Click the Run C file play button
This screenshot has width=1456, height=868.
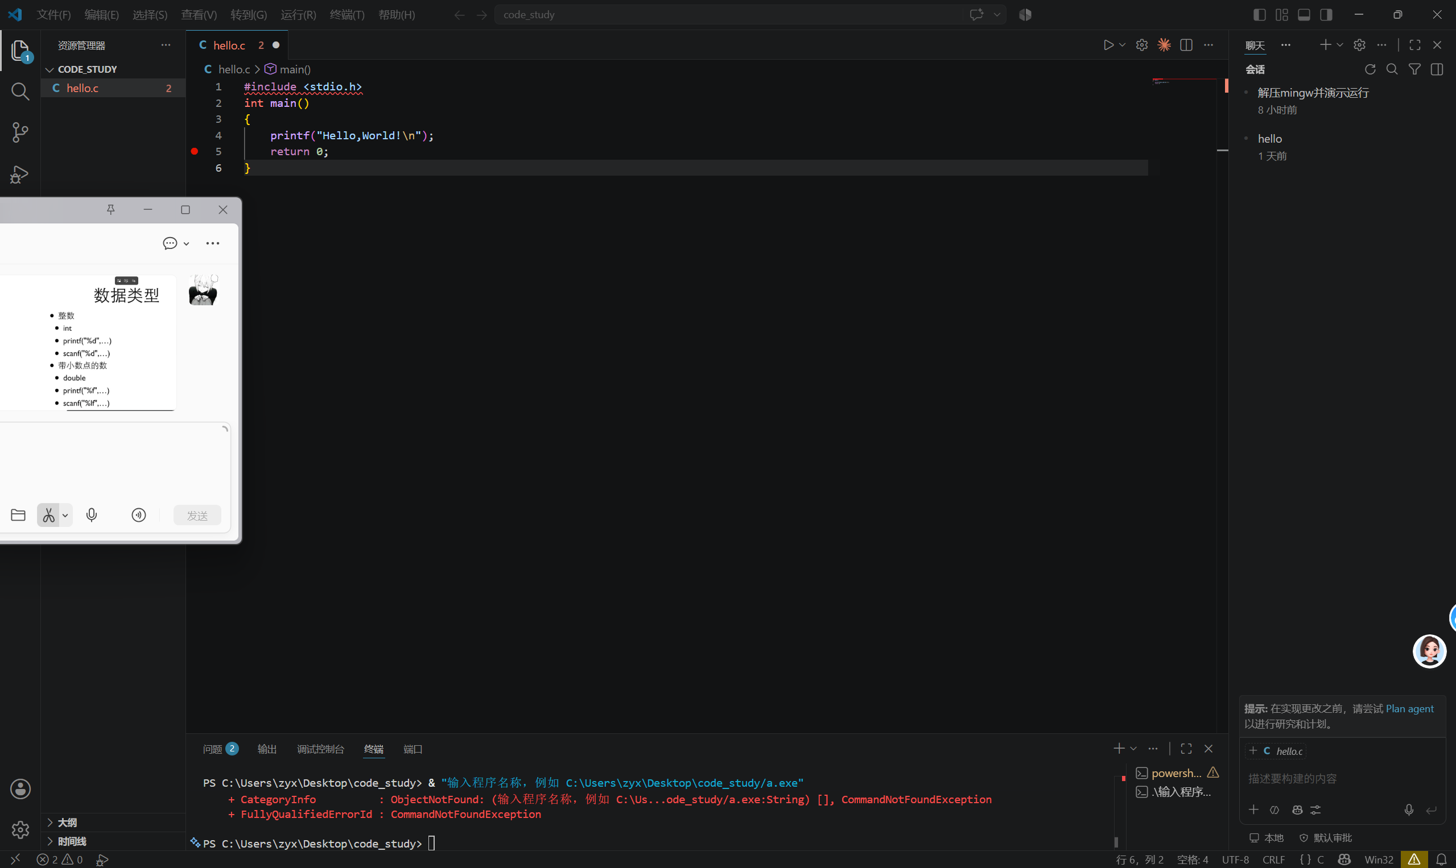tap(1108, 45)
